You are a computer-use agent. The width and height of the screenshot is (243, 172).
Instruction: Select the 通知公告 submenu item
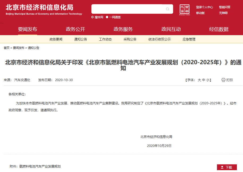[x=80, y=39]
